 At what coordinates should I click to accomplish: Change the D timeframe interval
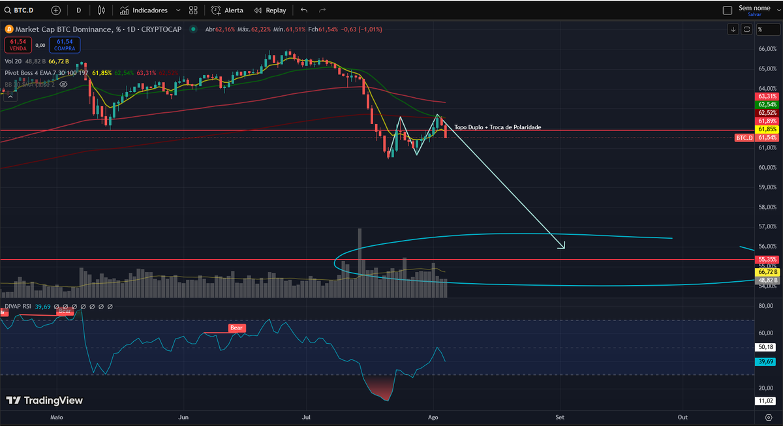click(79, 10)
